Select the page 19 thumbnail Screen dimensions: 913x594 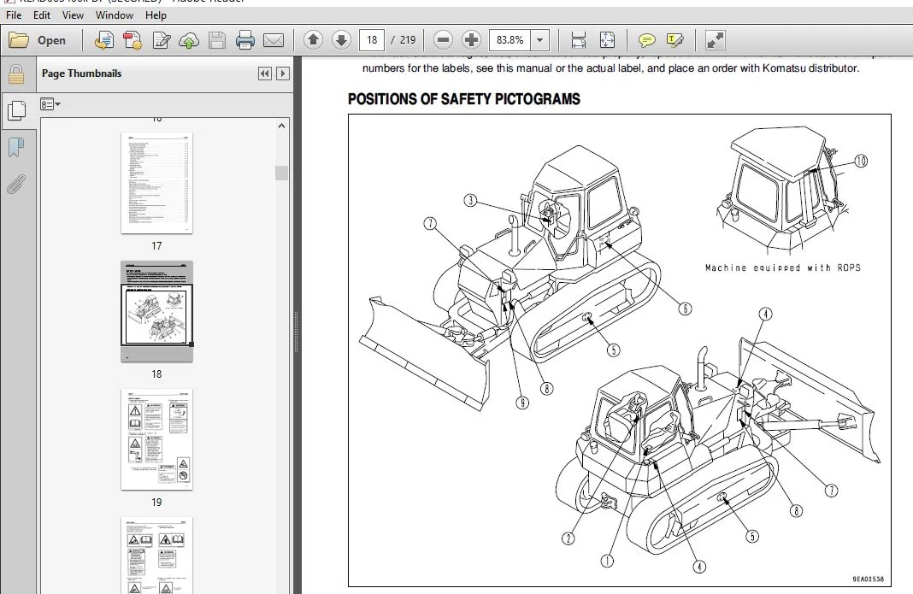coord(156,439)
